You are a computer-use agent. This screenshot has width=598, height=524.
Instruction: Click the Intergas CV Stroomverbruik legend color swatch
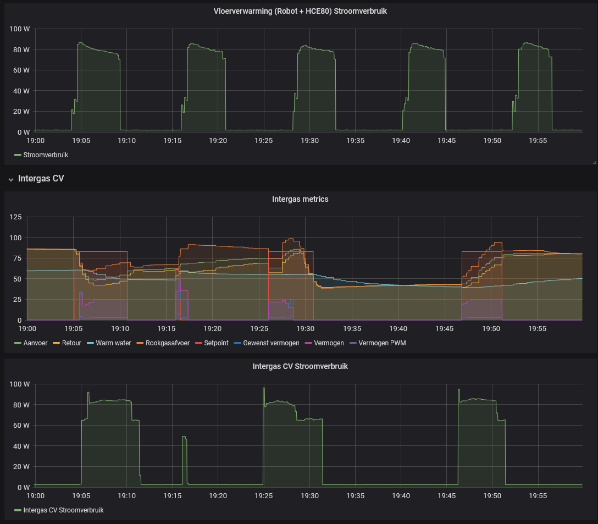tap(18, 510)
